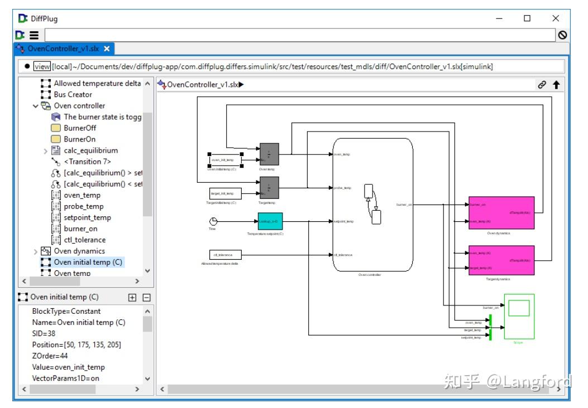The width and height of the screenshot is (588, 408).
Task: Select the calc_equilibrium() < transition item
Action: point(103,184)
